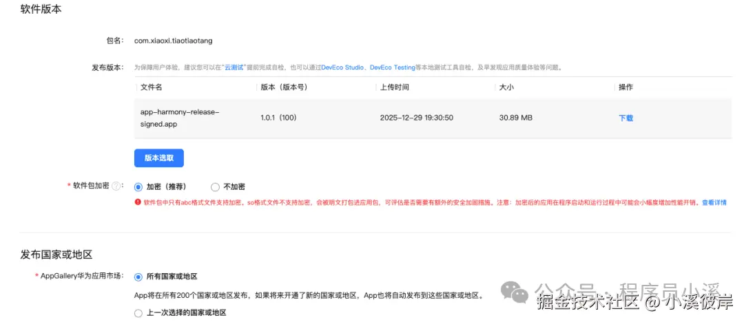Screen dimensions: 744x322
Task: Click 查看详情 link after encryption warning
Action: click(714, 202)
